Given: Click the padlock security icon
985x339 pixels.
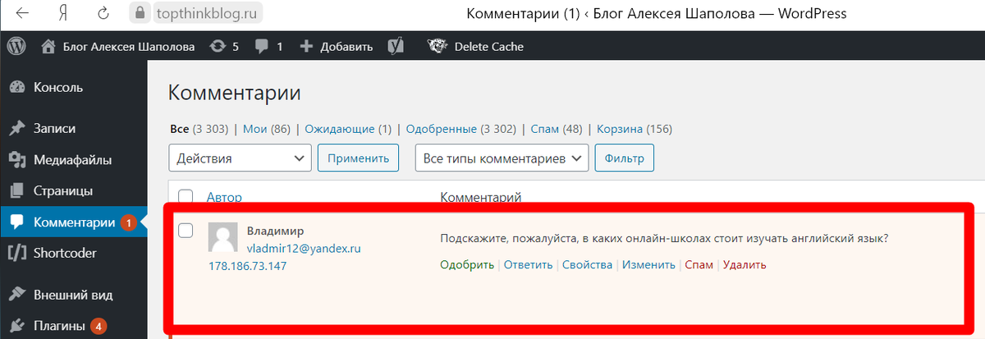Looking at the screenshot, I should [139, 14].
